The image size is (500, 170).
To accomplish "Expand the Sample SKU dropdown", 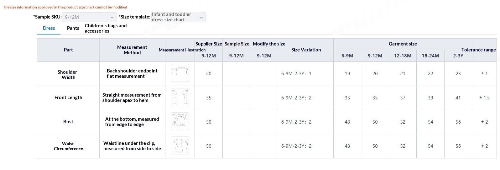I will point(89,17).
